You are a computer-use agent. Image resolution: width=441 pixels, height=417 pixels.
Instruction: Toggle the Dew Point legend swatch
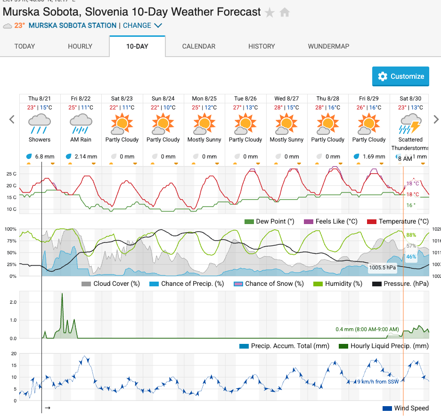coord(249,222)
